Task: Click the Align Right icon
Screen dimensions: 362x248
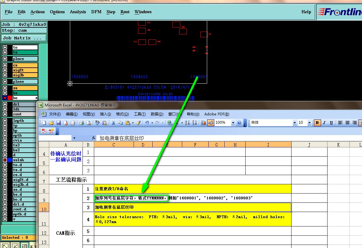Action: tap(354, 123)
